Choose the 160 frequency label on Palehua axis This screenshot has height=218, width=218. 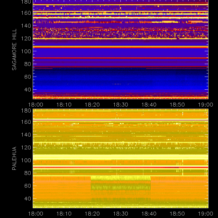pyautogui.click(x=26, y=122)
